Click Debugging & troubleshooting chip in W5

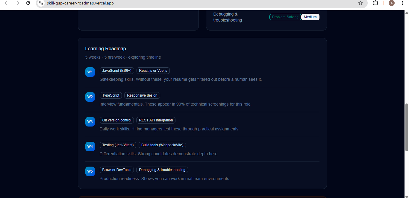coord(162,170)
